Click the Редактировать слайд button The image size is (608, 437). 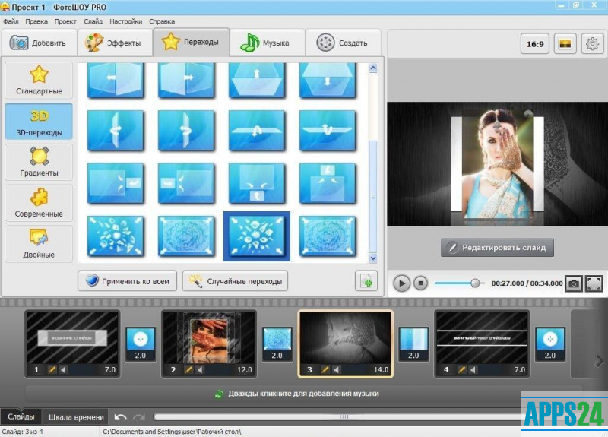tap(497, 248)
